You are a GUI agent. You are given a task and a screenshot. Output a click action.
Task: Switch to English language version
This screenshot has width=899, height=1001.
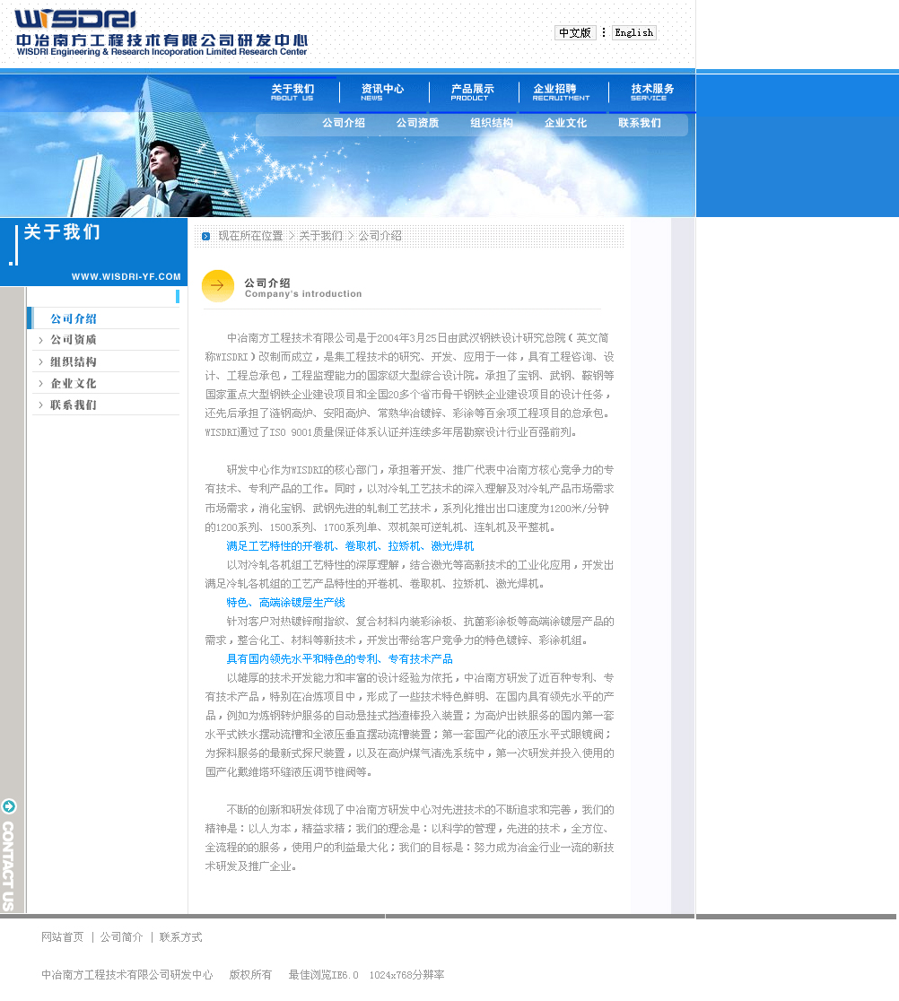point(634,32)
